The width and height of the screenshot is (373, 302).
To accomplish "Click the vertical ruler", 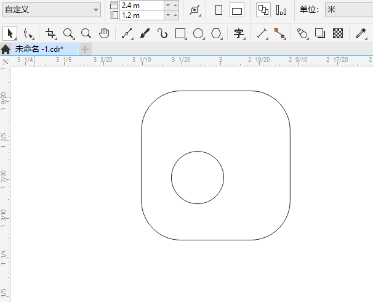I will point(6,184).
